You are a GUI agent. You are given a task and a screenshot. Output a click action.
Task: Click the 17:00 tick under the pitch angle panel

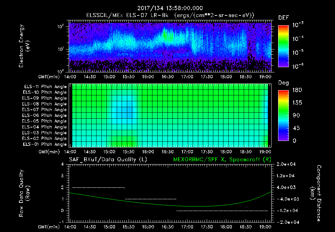tap(187, 152)
